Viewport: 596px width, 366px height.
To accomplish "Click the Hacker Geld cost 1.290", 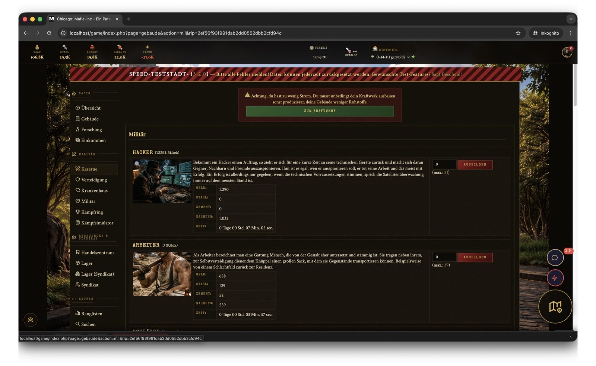I will [x=224, y=189].
